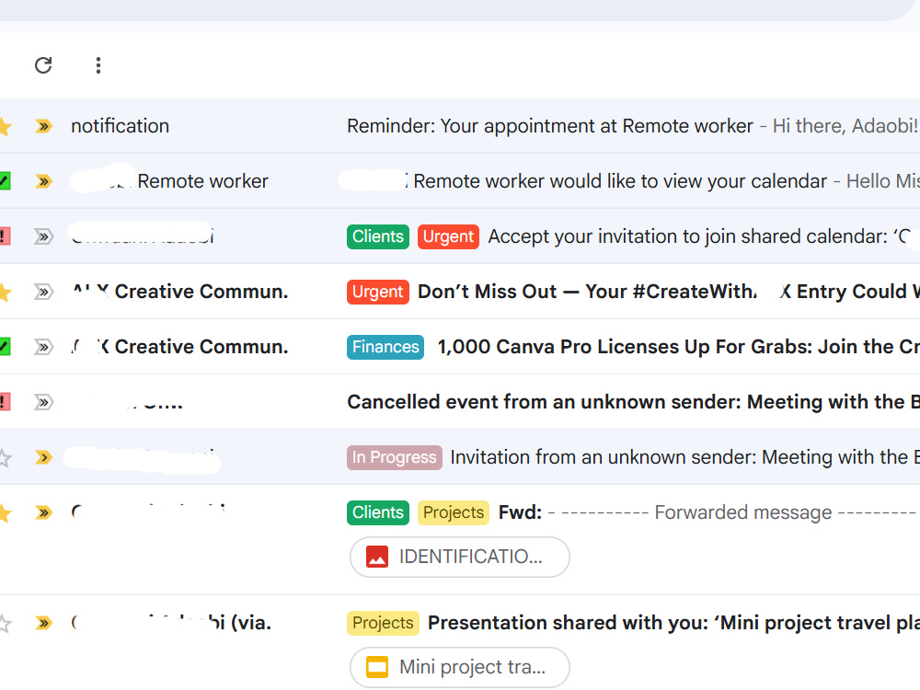Click the In Progress label tag
The height and width of the screenshot is (690, 920).
point(395,457)
